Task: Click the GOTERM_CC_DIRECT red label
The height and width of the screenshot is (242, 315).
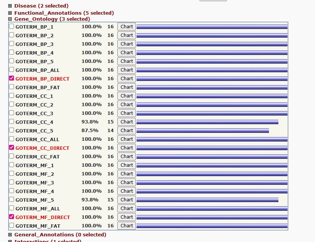Action: pyautogui.click(x=42, y=148)
